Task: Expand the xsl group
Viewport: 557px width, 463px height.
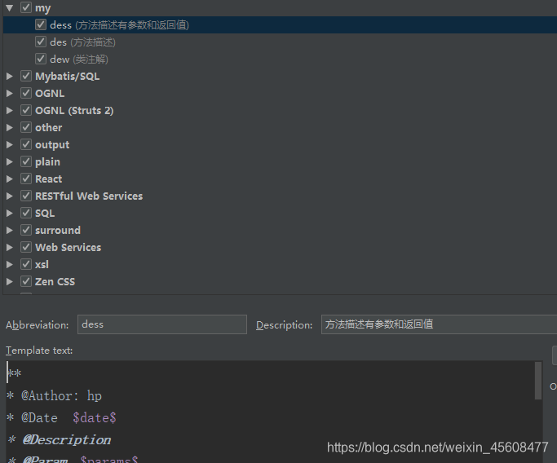Action: pyautogui.click(x=10, y=264)
